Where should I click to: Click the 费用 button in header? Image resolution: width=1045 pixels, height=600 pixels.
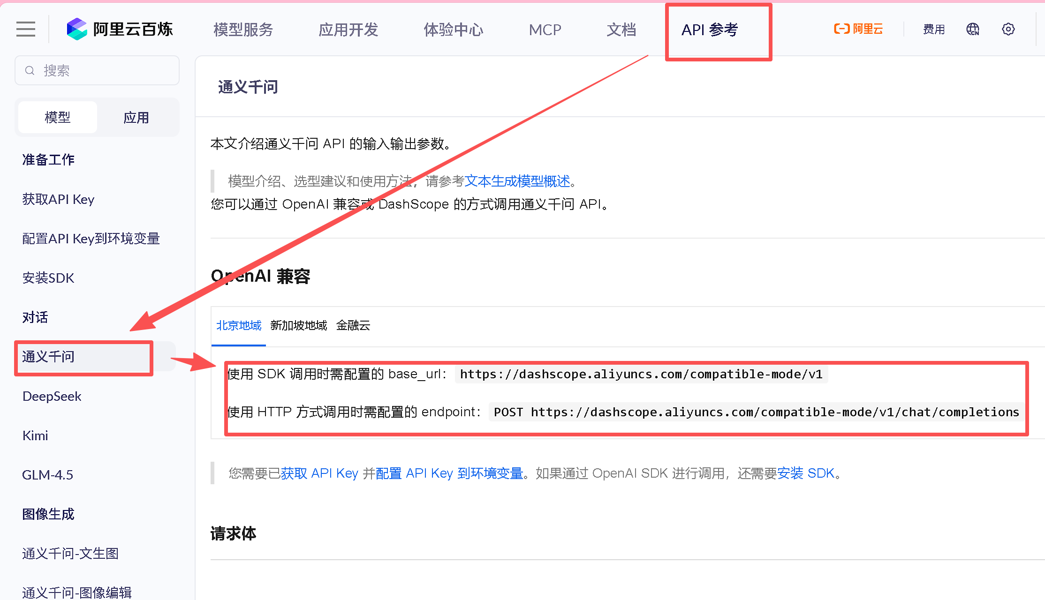tap(933, 29)
